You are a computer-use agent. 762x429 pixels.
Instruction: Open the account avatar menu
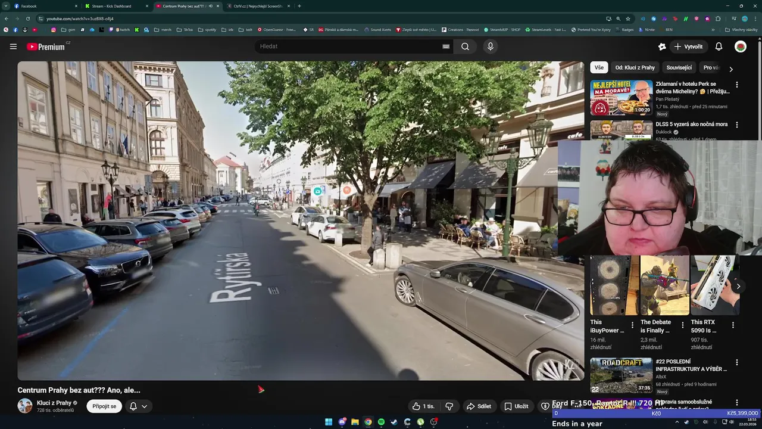coord(741,46)
